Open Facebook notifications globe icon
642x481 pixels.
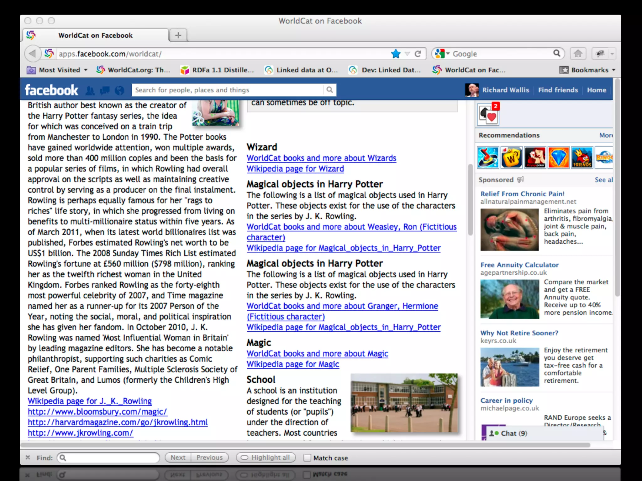coord(119,91)
